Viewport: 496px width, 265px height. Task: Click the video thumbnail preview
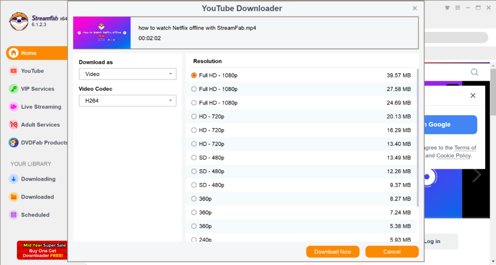[102, 33]
